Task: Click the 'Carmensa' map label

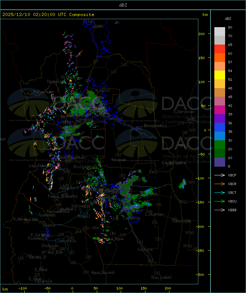Action: point(132,218)
